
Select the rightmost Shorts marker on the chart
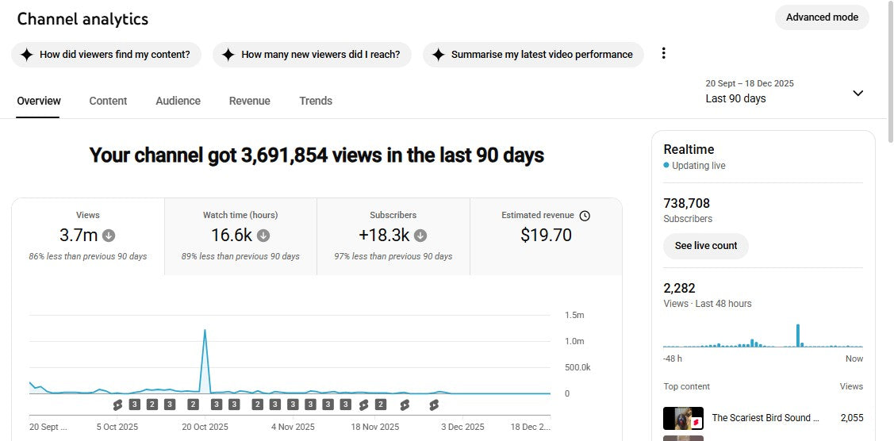pos(434,405)
